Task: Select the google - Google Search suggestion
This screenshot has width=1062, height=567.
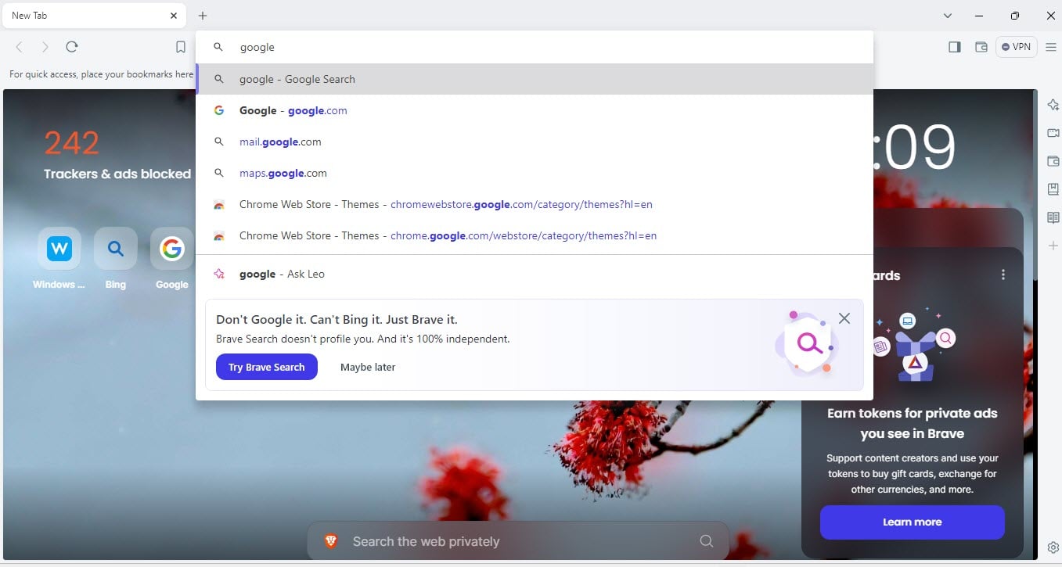Action: coord(535,79)
